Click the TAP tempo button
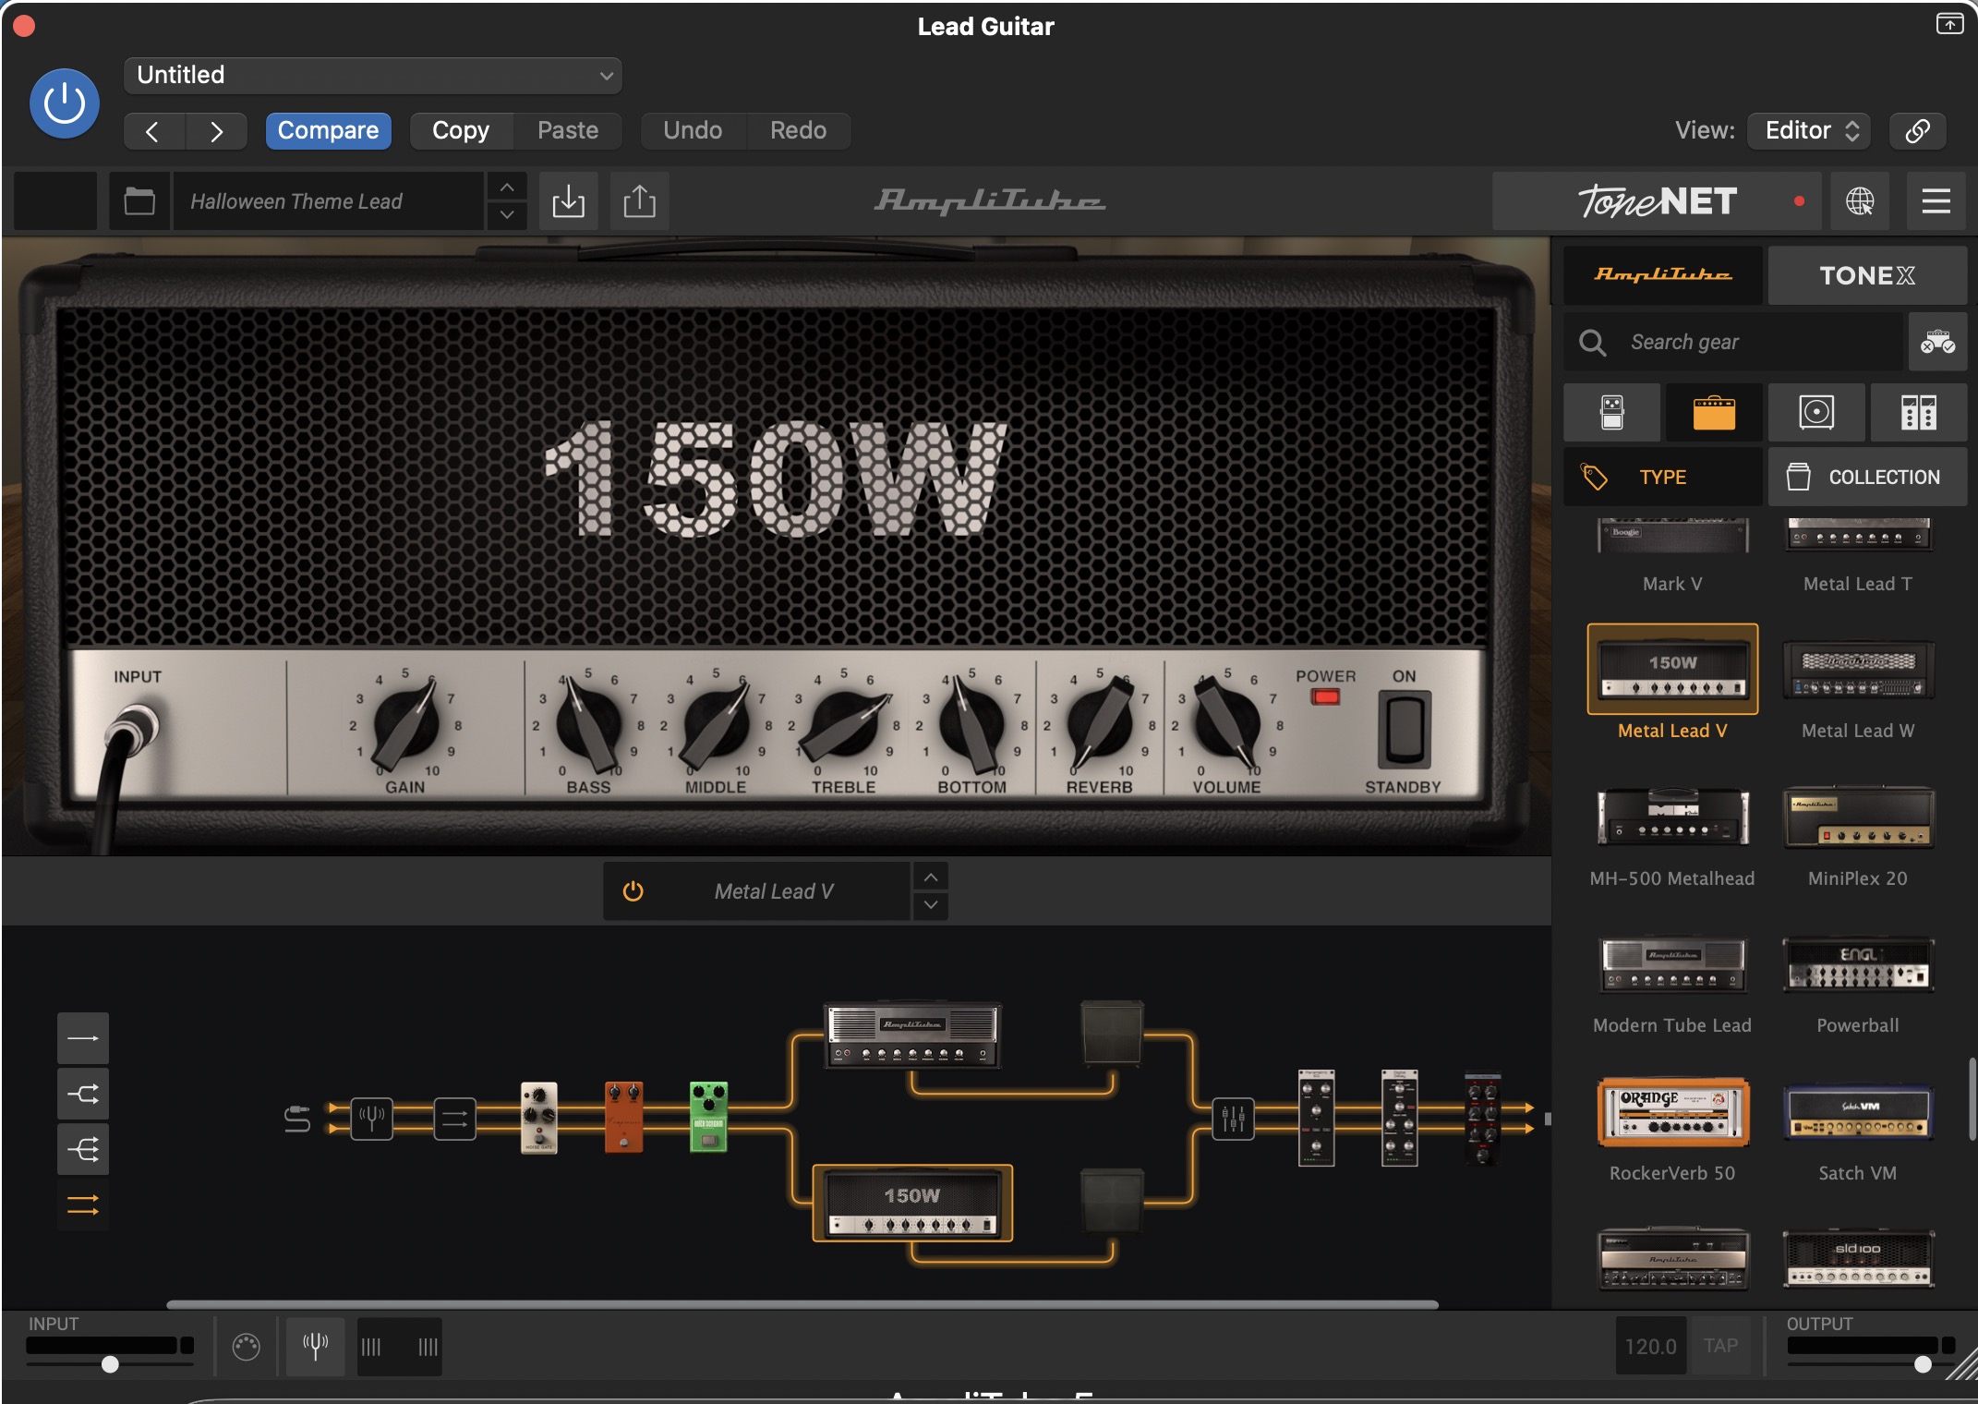Screen dimensions: 1978x1404 click(x=1720, y=1346)
